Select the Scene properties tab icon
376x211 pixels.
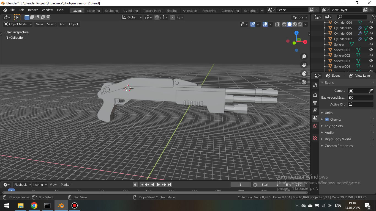tap(315, 118)
